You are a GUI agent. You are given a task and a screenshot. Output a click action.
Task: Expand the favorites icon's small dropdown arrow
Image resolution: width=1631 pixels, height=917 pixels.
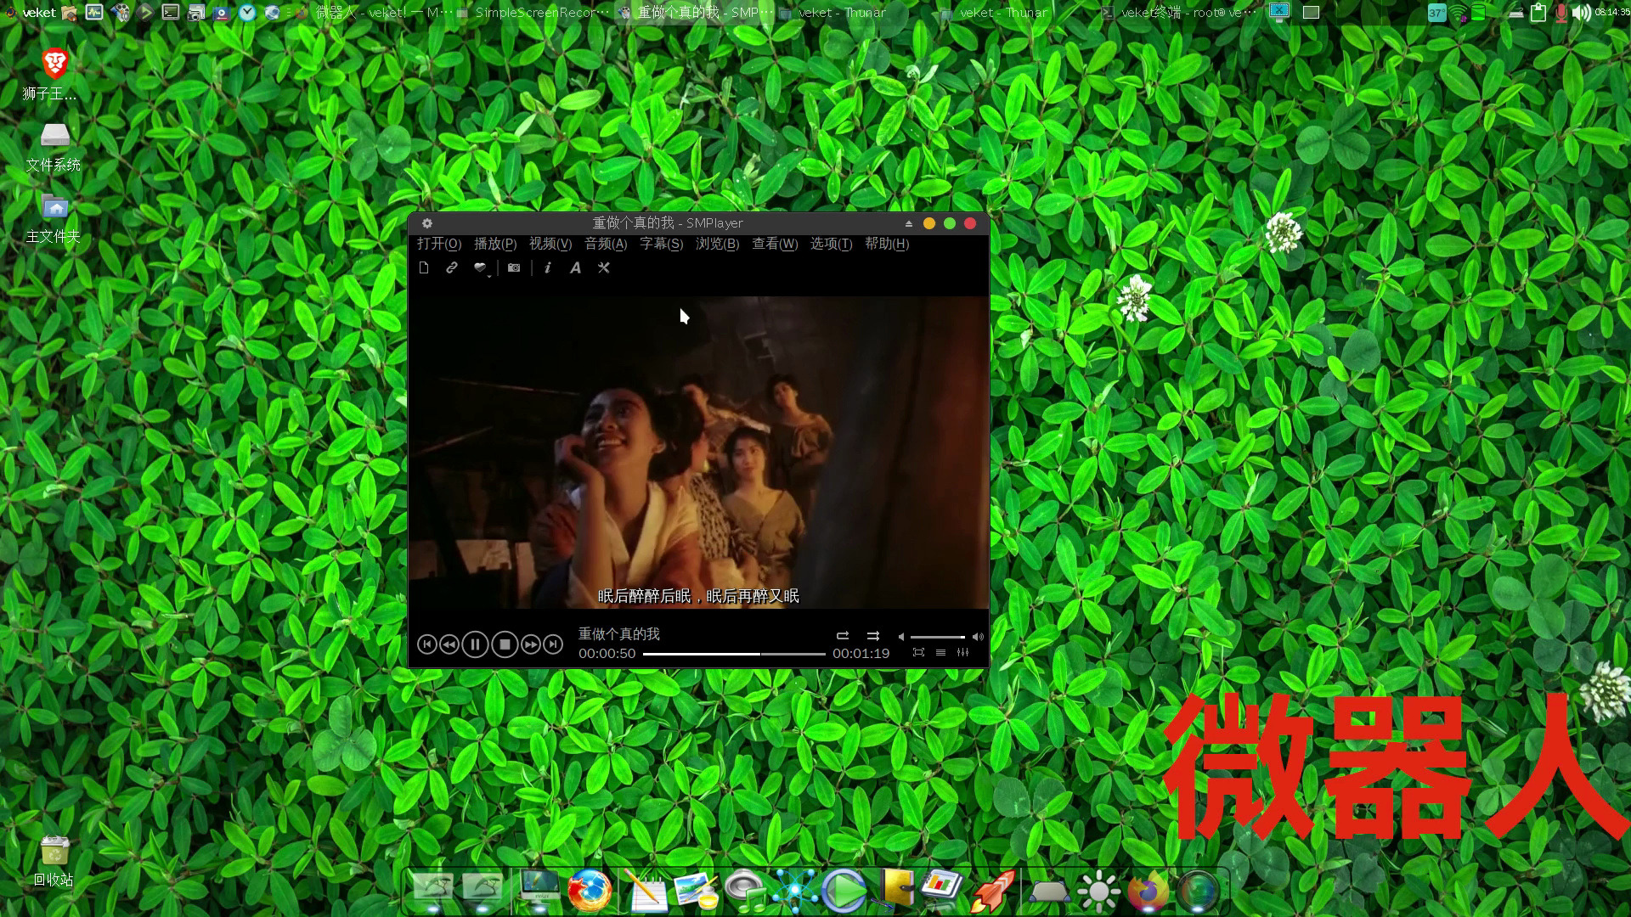[x=490, y=275]
